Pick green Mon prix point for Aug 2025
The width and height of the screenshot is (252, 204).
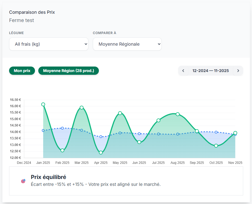coord(178,114)
